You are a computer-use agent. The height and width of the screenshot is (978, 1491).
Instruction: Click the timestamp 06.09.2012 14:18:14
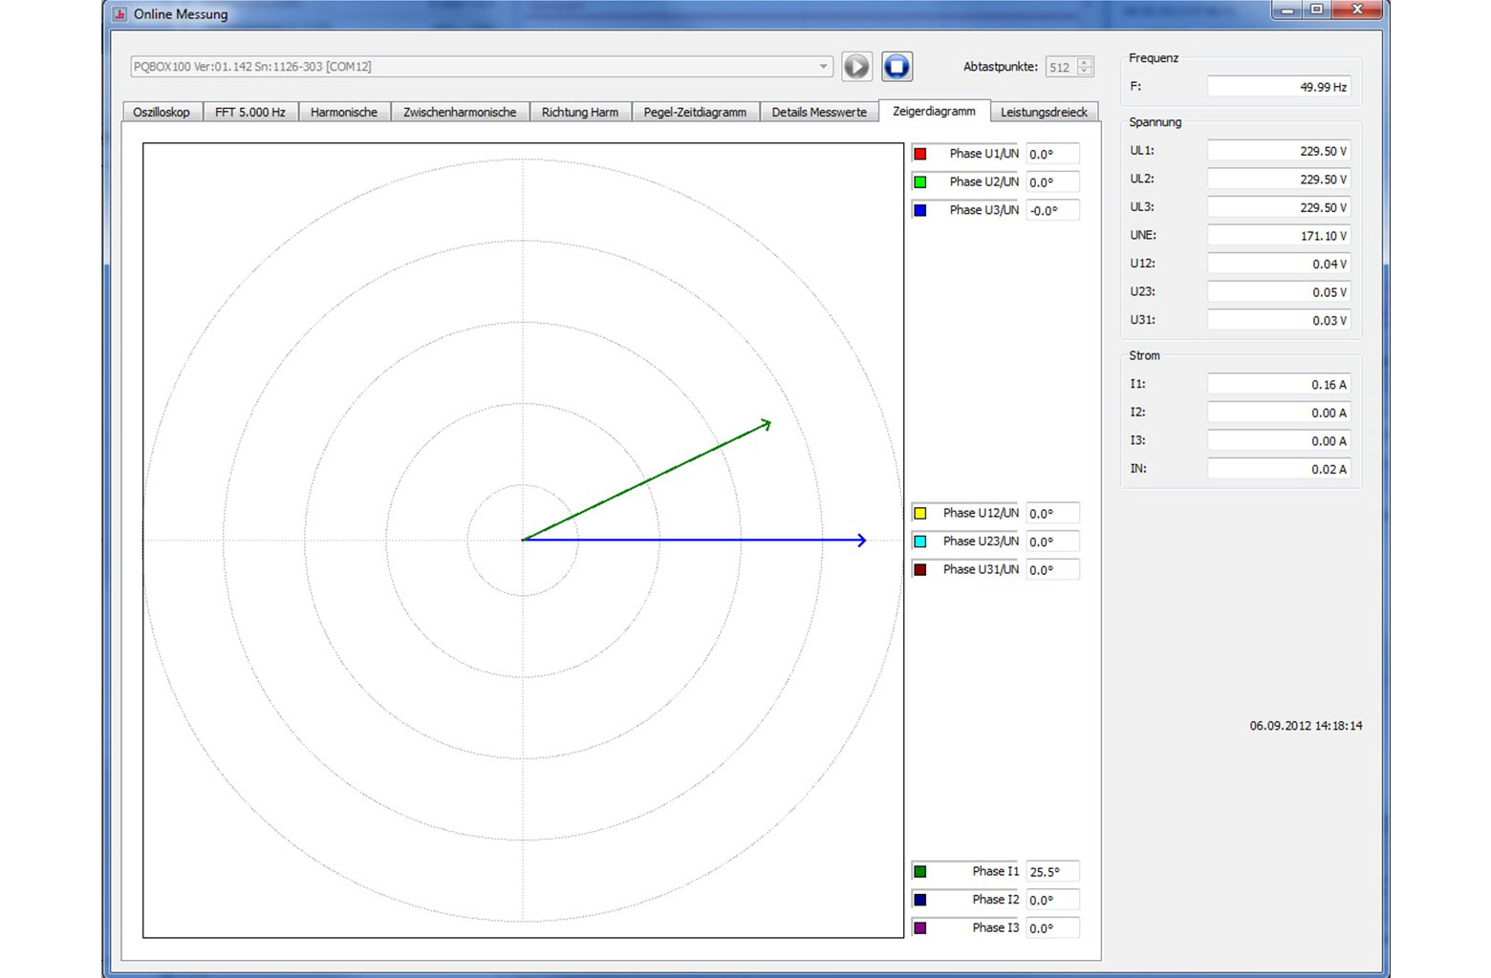[x=1306, y=726]
